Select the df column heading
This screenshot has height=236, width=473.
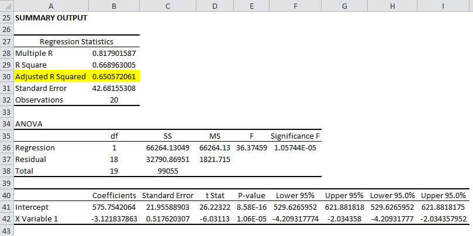tap(114, 136)
